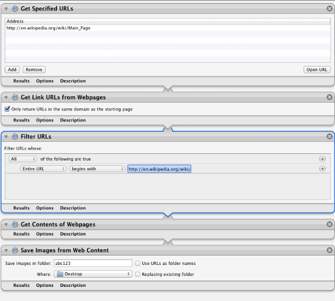Screen dimensions: 335x301
Task: Remove the Save Images from Web Content action
Action: (329, 250)
